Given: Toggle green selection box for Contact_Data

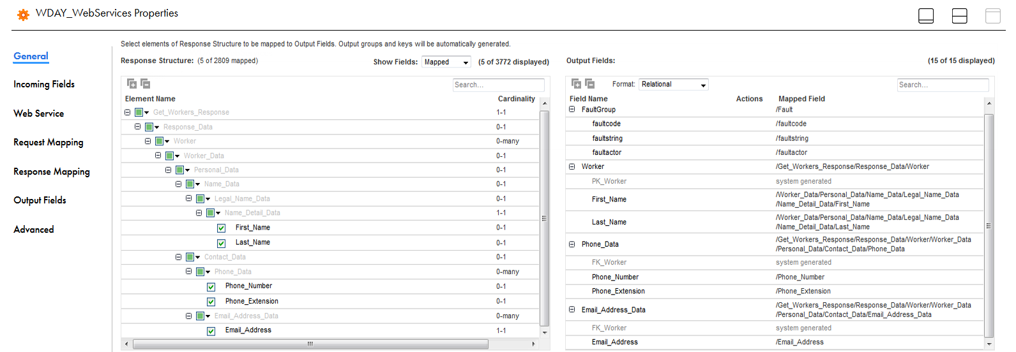Looking at the screenshot, I should 190,257.
